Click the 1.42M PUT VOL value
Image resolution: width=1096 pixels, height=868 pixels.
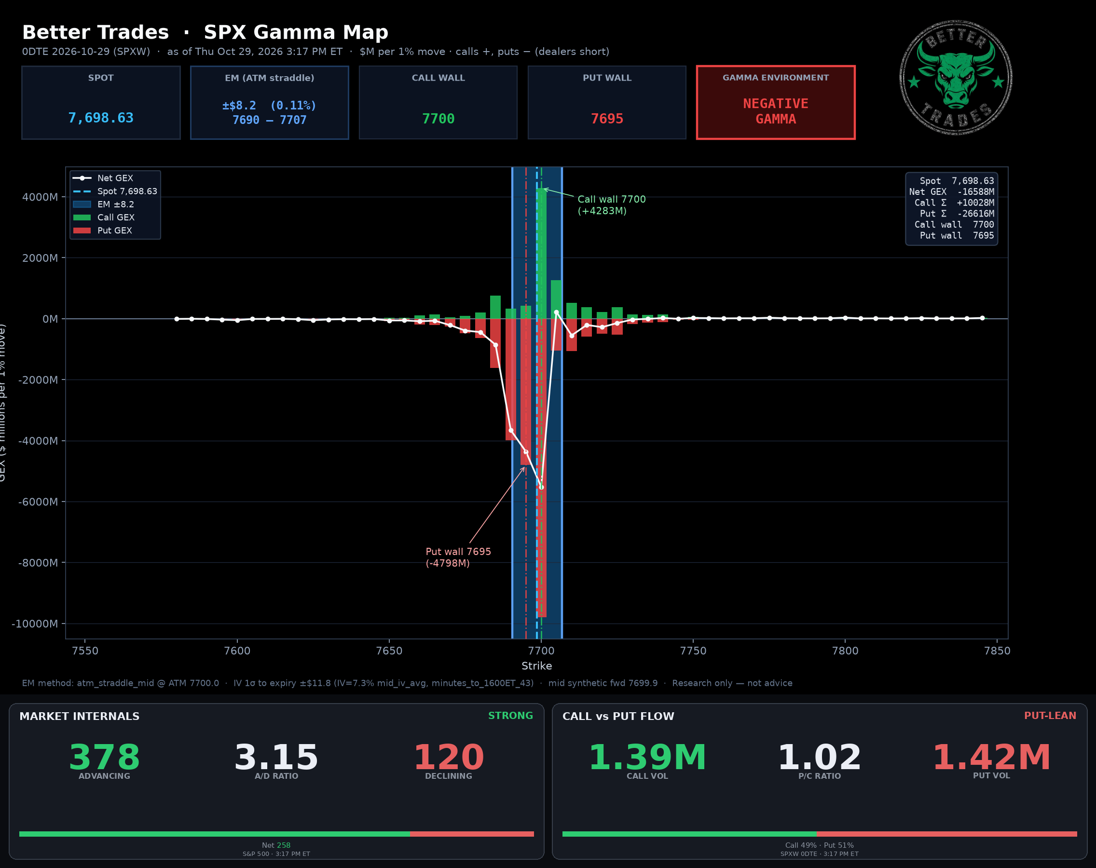(991, 757)
